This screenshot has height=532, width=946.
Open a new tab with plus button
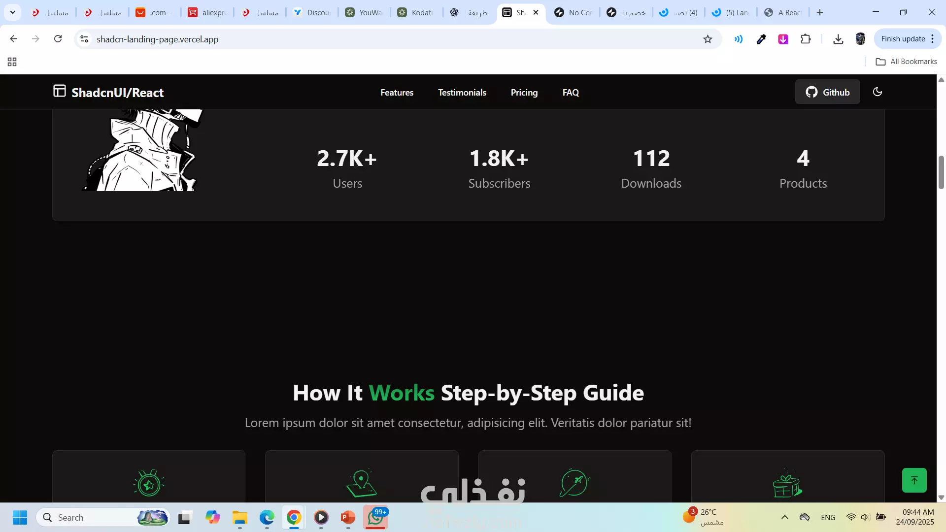(820, 12)
